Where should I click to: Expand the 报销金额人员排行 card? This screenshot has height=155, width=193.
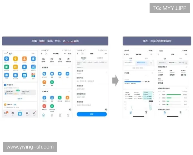pyautogui.click(x=187, y=109)
